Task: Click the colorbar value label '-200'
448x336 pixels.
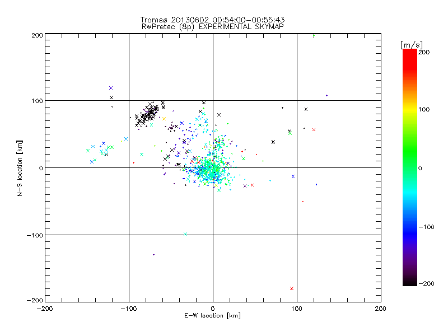Action: tap(426, 283)
